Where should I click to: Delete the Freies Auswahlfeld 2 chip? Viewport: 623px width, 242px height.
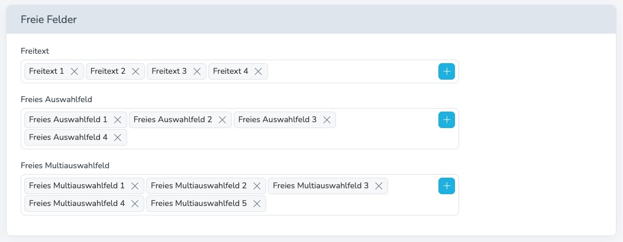[x=222, y=120]
